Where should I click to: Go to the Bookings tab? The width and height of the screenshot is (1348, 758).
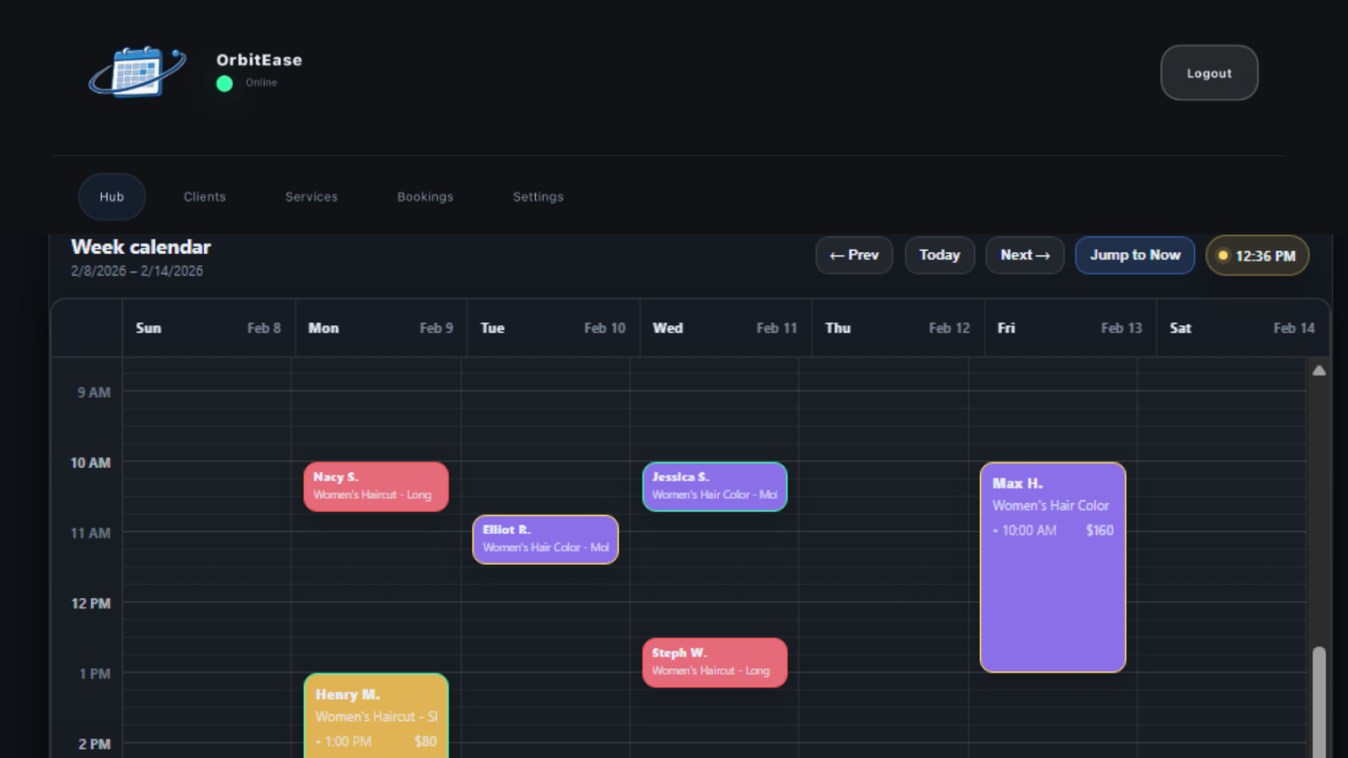click(425, 197)
